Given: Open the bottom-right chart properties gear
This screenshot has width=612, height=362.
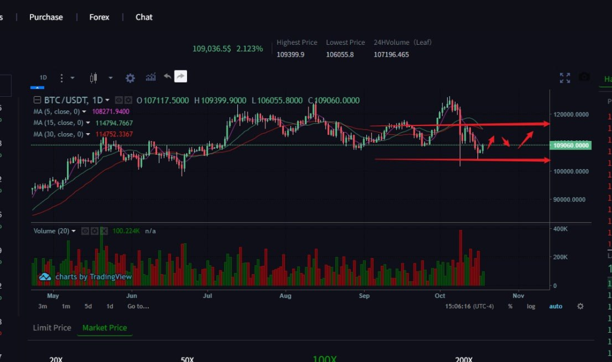Looking at the screenshot, I should click(580, 306).
